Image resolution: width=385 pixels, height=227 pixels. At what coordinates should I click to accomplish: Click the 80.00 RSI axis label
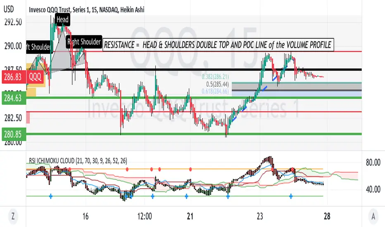pyautogui.click(x=373, y=163)
